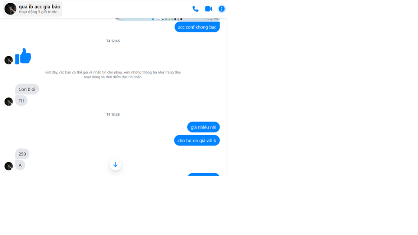
Task: Click sender avatar next to Ttt message
Action: click(9, 102)
